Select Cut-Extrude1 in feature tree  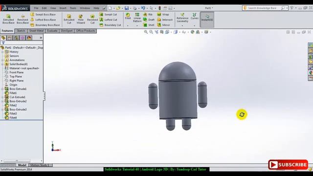18,97
